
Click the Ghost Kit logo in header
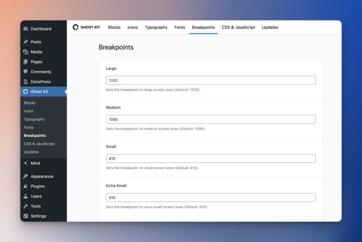pyautogui.click(x=86, y=27)
